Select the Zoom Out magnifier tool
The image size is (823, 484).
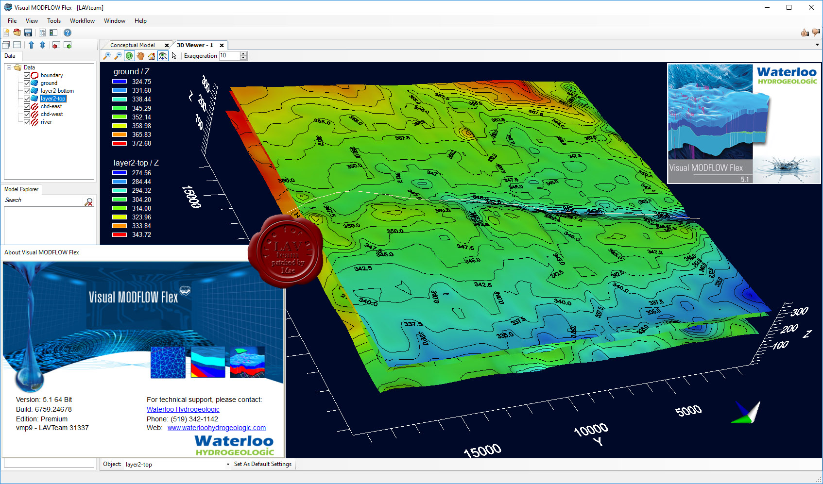pyautogui.click(x=118, y=56)
